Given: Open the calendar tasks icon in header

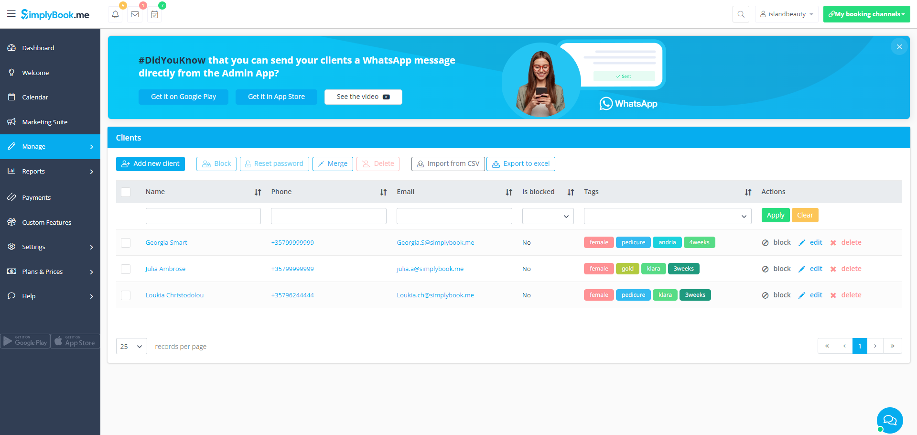Looking at the screenshot, I should 154,14.
